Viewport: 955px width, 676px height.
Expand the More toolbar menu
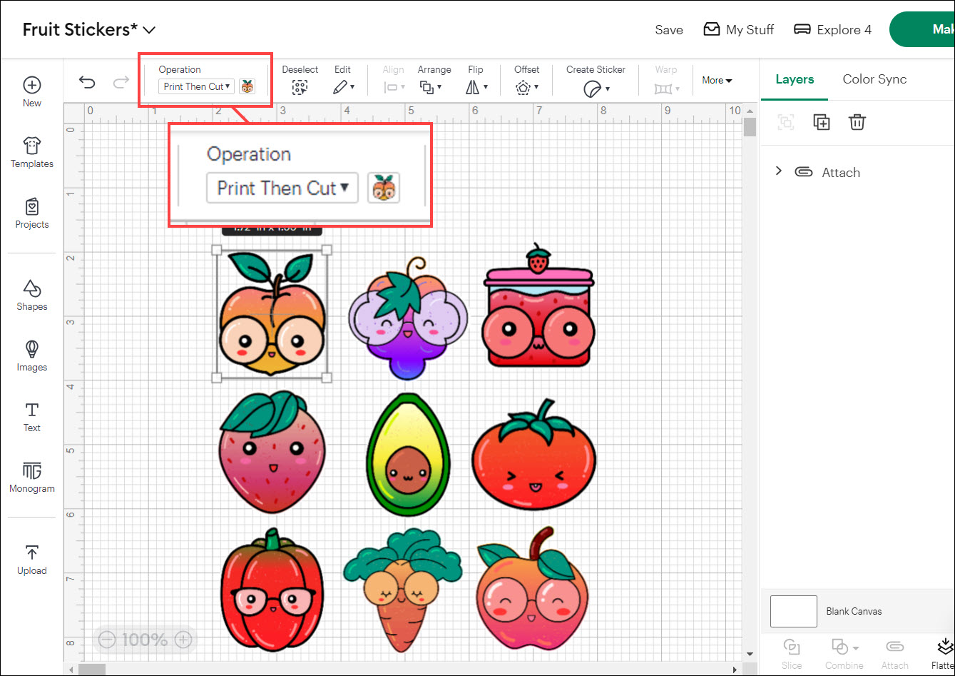pos(717,81)
